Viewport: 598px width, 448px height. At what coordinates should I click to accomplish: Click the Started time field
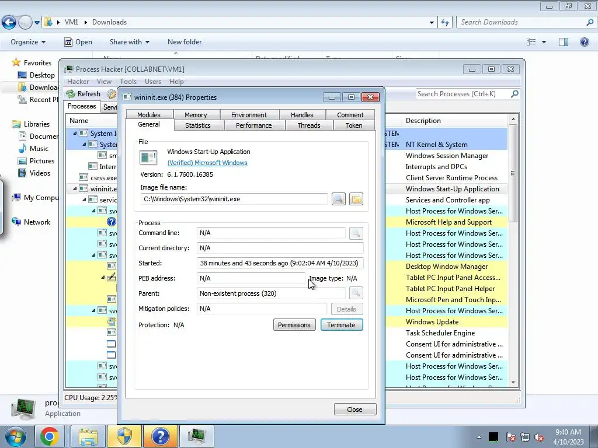280,263
